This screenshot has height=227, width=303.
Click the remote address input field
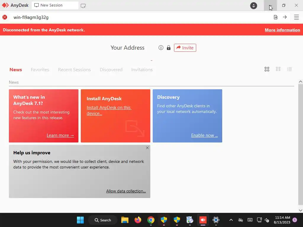click(141, 17)
